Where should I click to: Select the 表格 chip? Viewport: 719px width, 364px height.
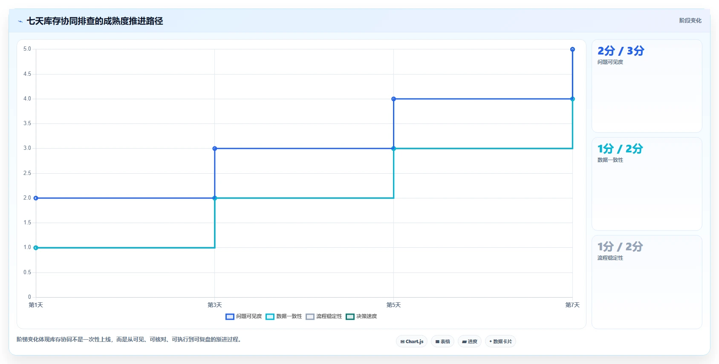tap(443, 341)
